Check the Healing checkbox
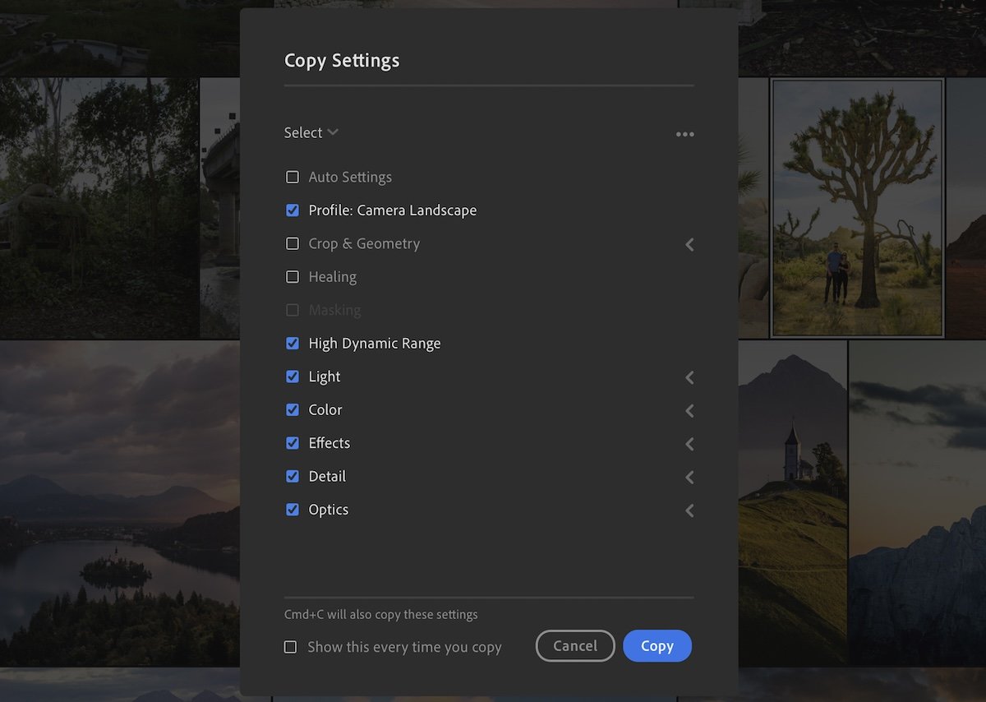The width and height of the screenshot is (986, 702). point(293,277)
